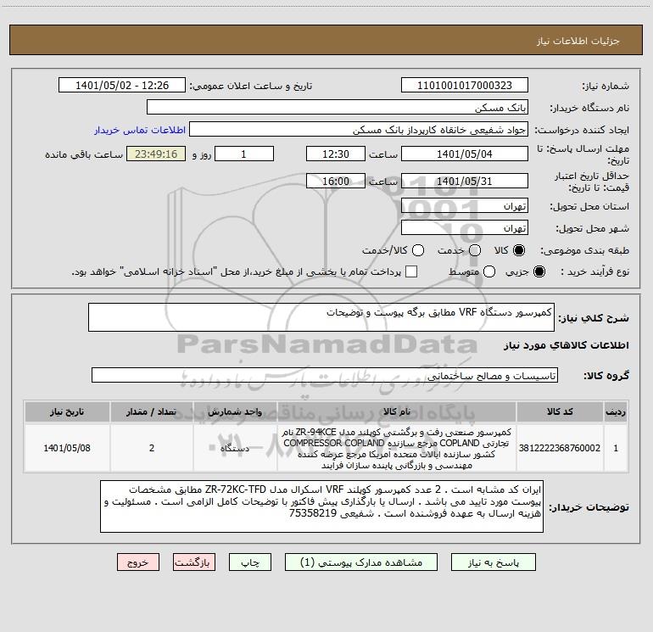Click the تعداد / مقدار column header
This screenshot has width=653, height=632.
[x=152, y=411]
